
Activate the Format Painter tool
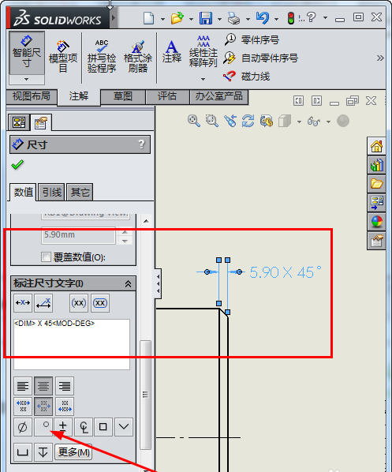coord(138,56)
